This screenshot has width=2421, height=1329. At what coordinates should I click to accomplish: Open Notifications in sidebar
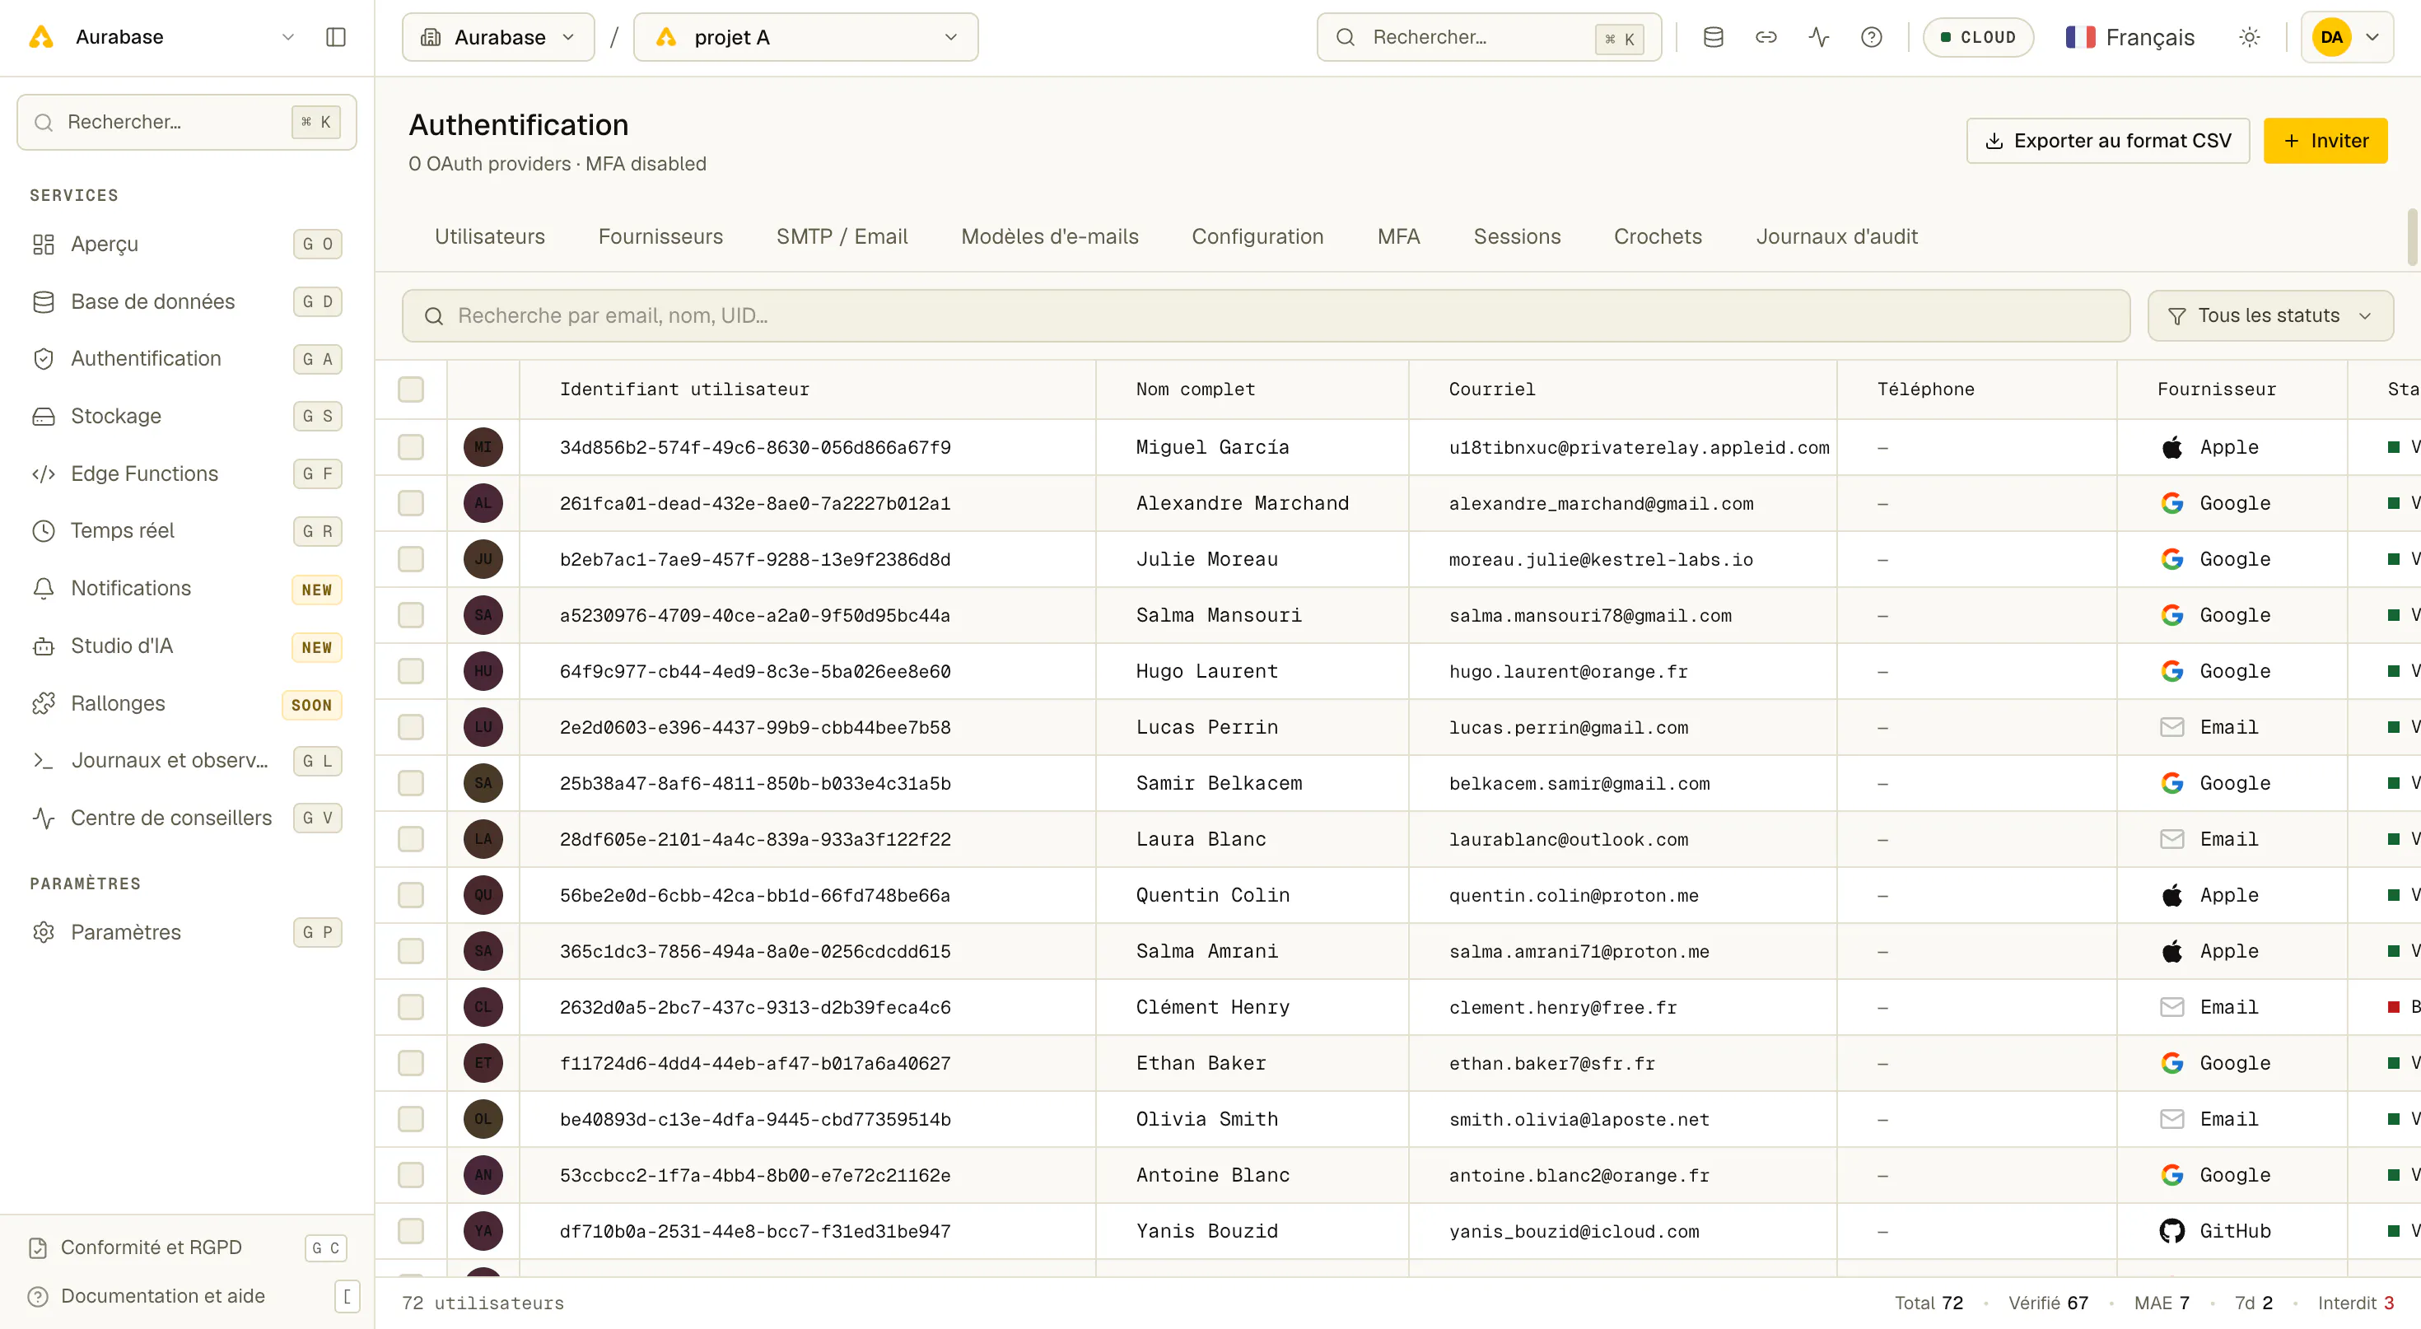pos(186,589)
